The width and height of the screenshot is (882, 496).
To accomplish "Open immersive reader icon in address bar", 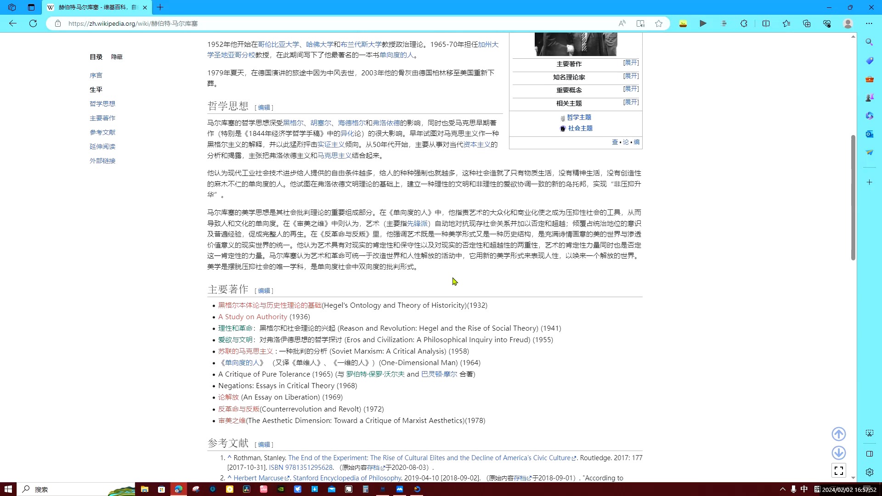I will pyautogui.click(x=640, y=23).
